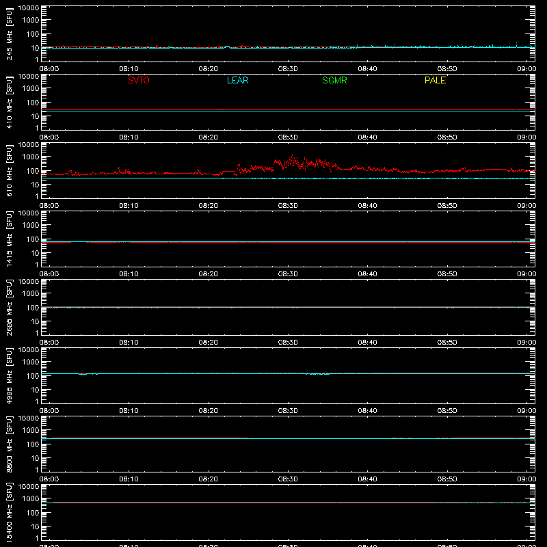547x547 pixels.
Task: Click the 10000 tick label on 4995 MHz plot
Action: (29, 350)
